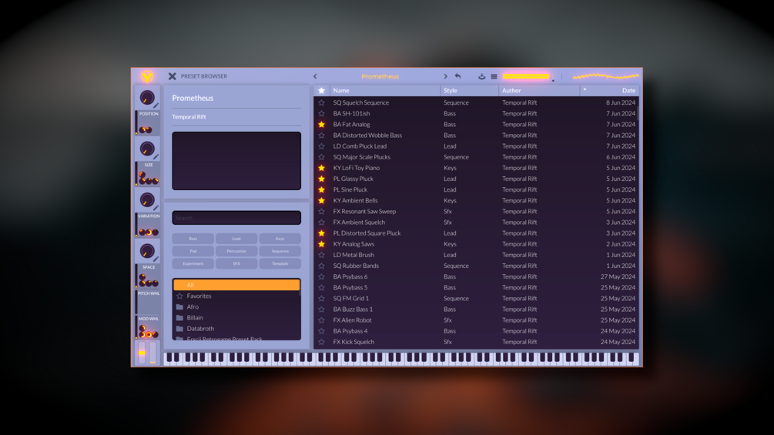Open the Billain preset folder
Screen dimensions: 774x435
pos(236,318)
